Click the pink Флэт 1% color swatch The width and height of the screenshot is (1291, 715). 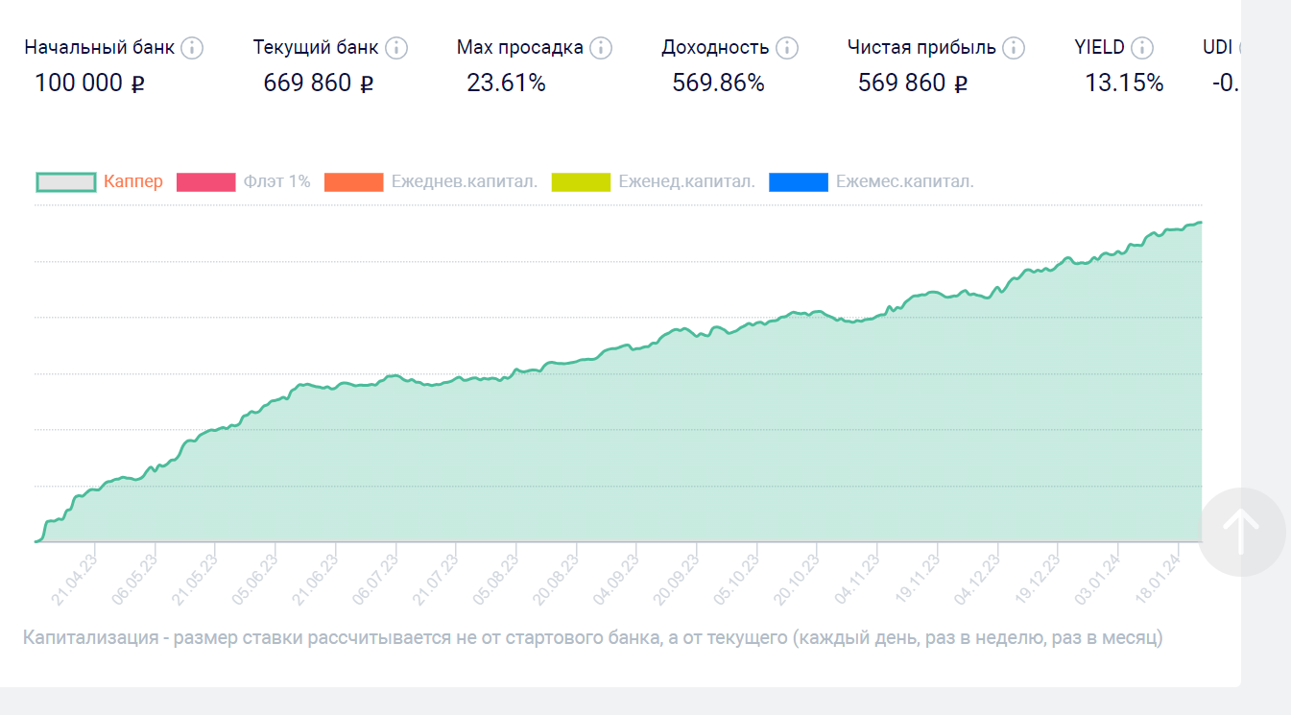pyautogui.click(x=206, y=182)
